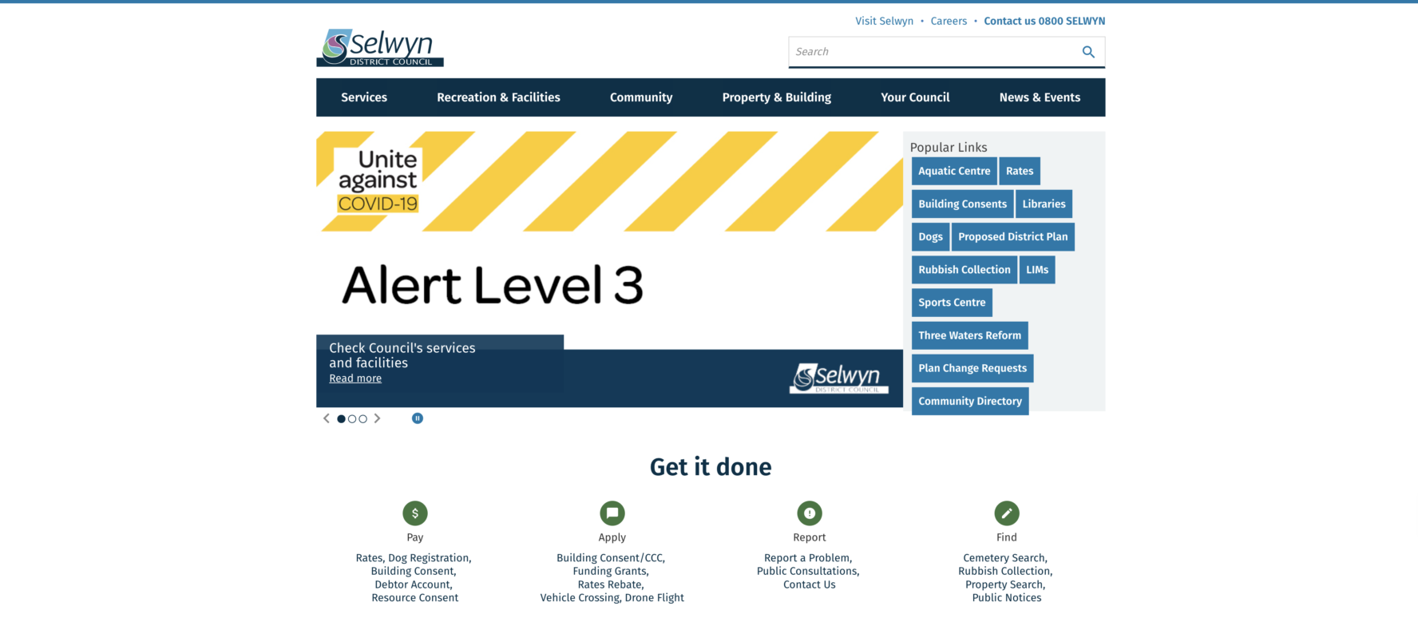Click the 'Popular Links' heading
1418x618 pixels.
point(949,148)
